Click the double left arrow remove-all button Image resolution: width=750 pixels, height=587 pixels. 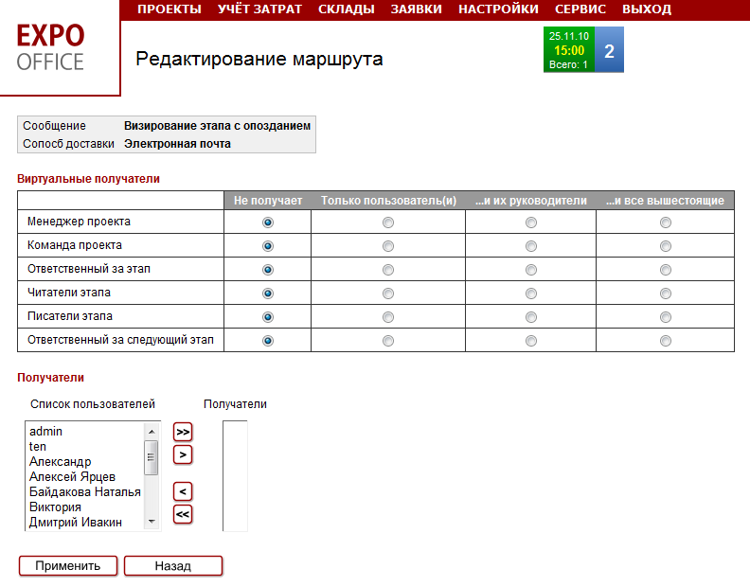pos(183,514)
